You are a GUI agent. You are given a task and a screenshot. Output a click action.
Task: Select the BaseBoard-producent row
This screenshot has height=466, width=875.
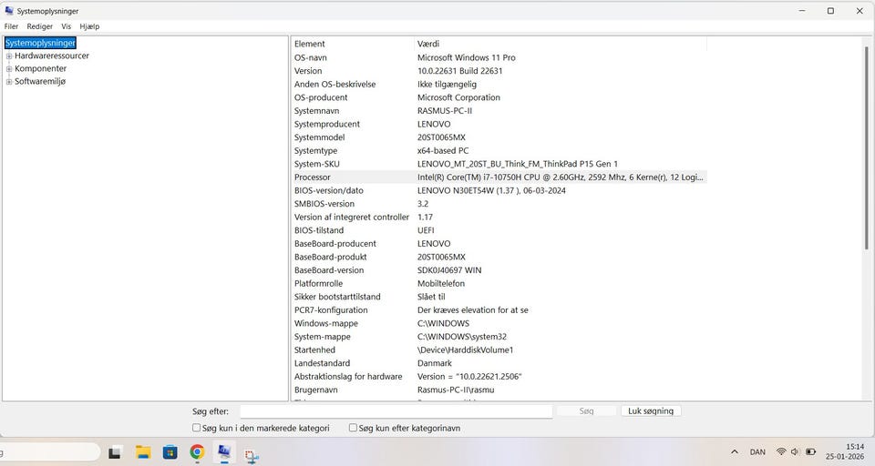click(499, 244)
